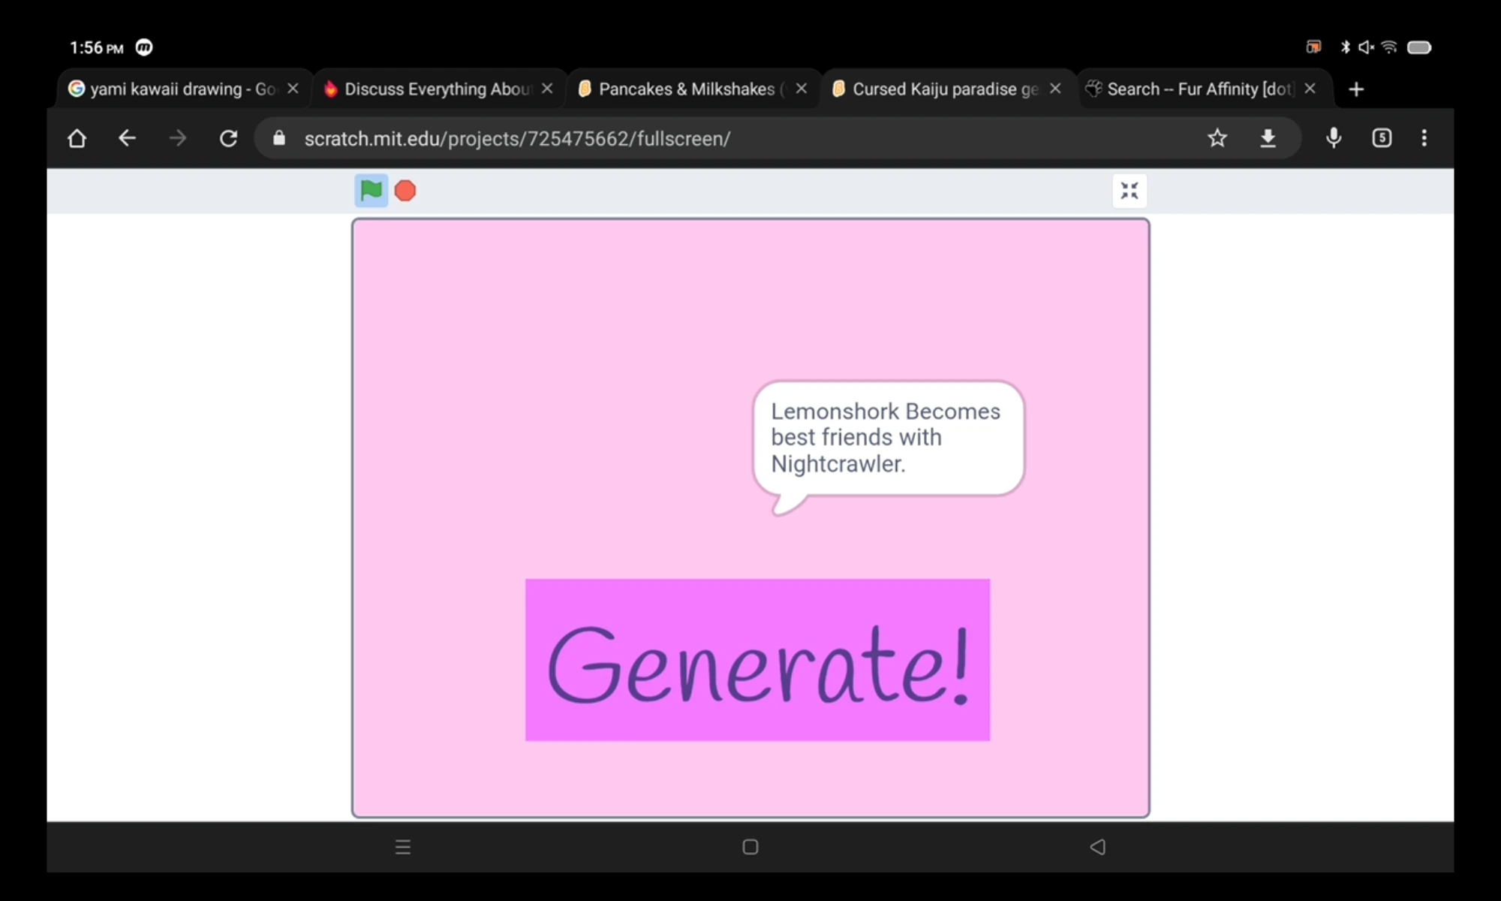
Task: Bookmark page with the star icon
Action: [x=1217, y=138]
